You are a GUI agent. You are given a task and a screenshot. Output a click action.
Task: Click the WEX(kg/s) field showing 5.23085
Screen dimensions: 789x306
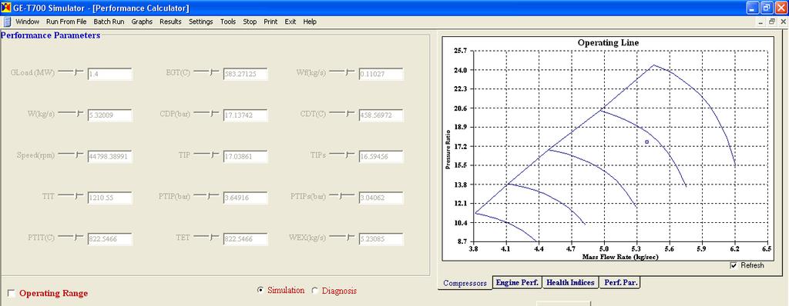381,239
